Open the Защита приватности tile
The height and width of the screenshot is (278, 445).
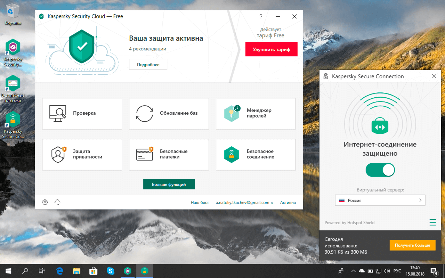coord(82,154)
